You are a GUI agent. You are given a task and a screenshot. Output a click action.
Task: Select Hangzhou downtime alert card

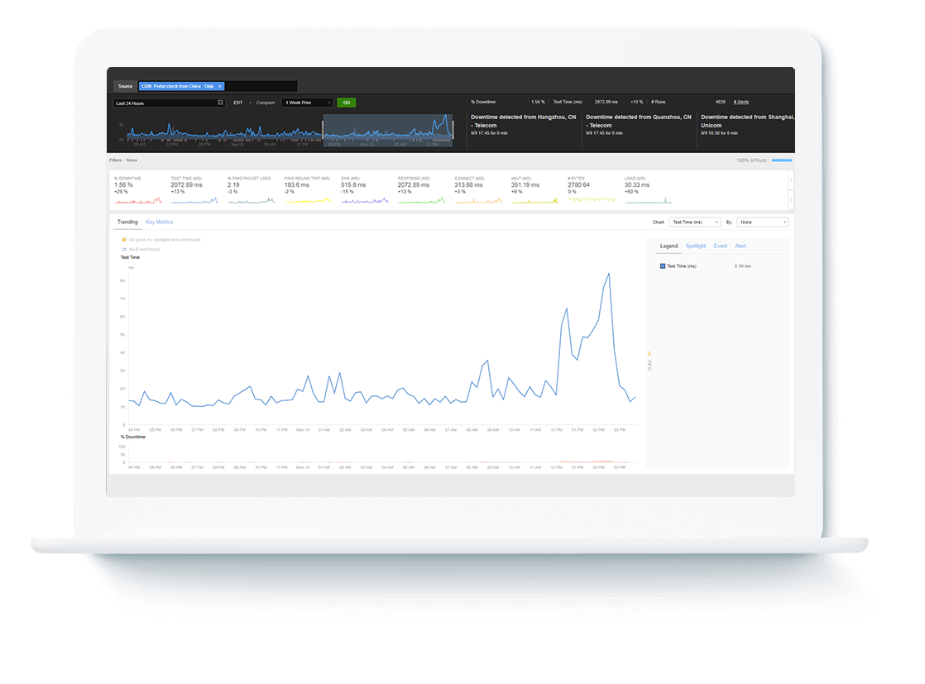tap(523, 124)
